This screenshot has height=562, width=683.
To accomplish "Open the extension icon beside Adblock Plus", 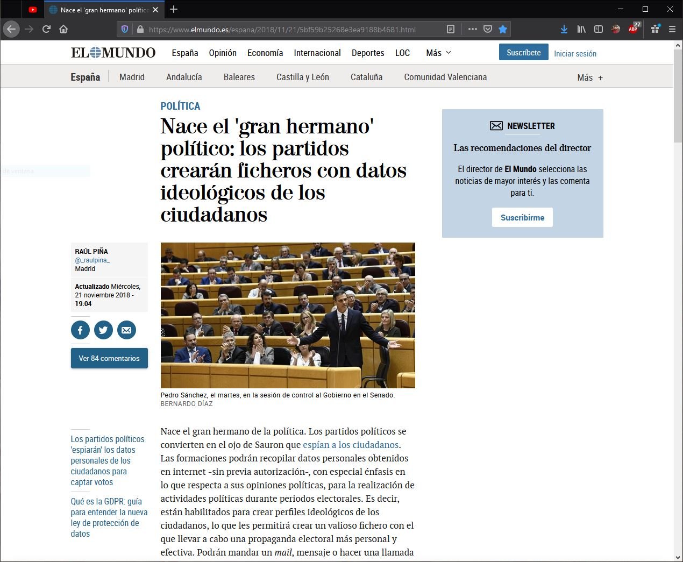I will pos(655,29).
